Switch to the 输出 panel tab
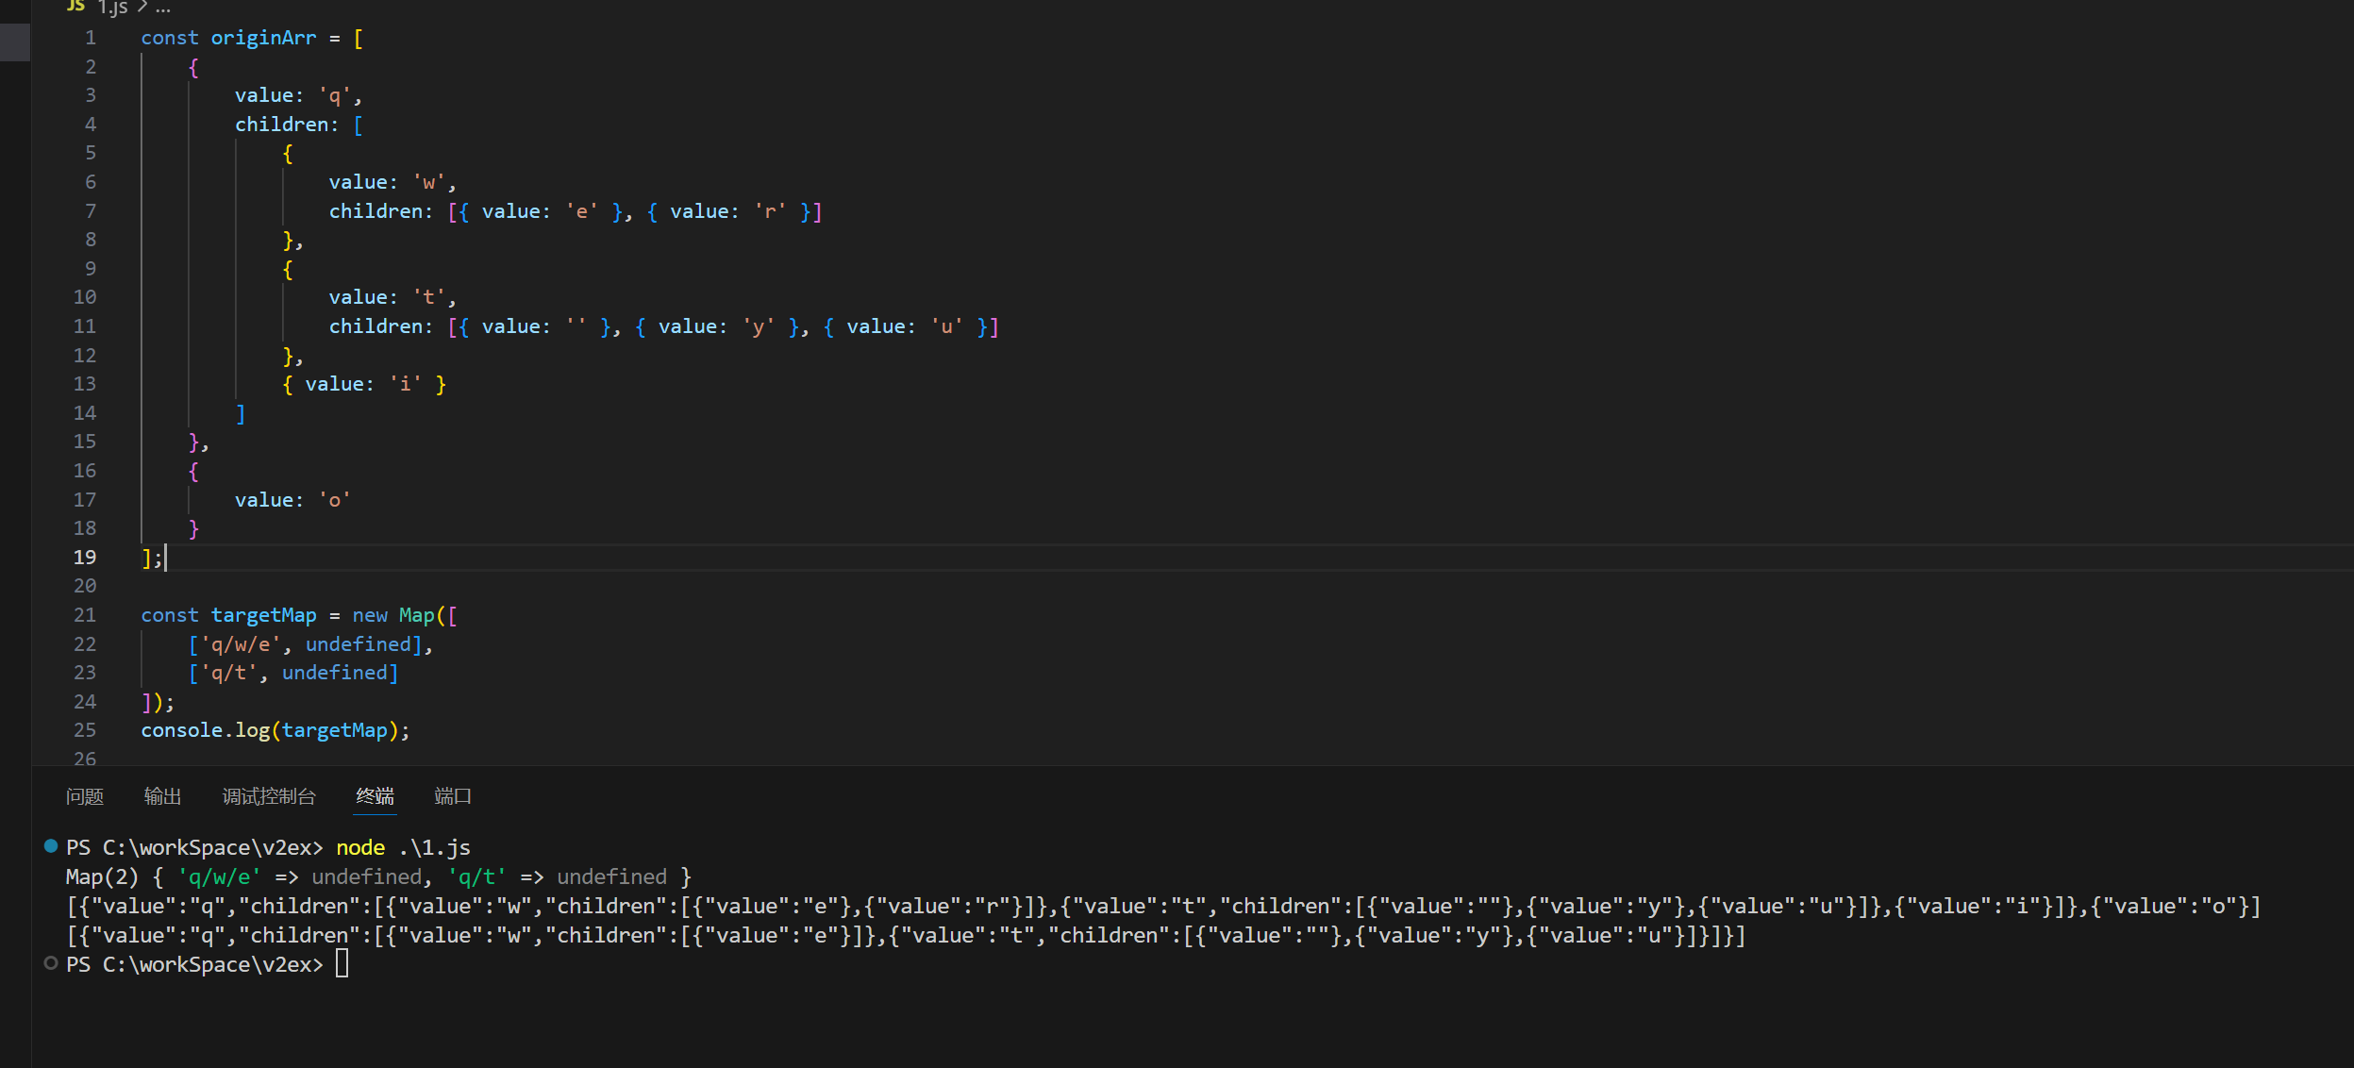The height and width of the screenshot is (1068, 2354). pos(162,796)
